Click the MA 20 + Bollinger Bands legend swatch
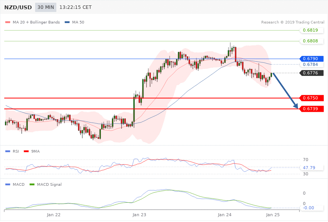 8,22
